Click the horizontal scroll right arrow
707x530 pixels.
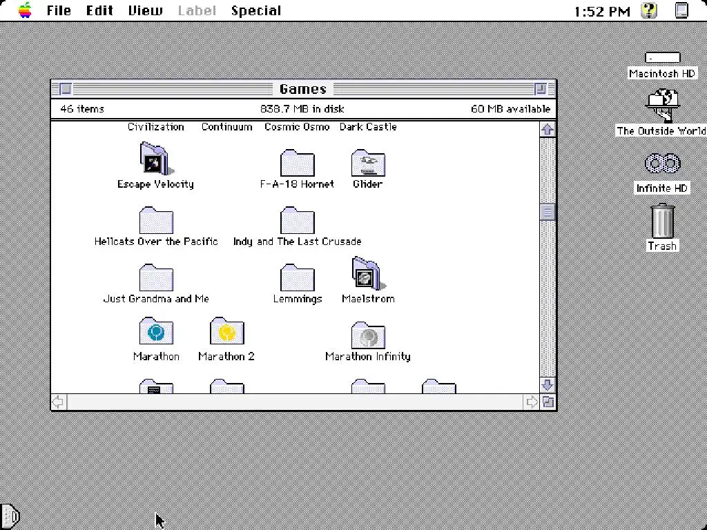point(532,402)
